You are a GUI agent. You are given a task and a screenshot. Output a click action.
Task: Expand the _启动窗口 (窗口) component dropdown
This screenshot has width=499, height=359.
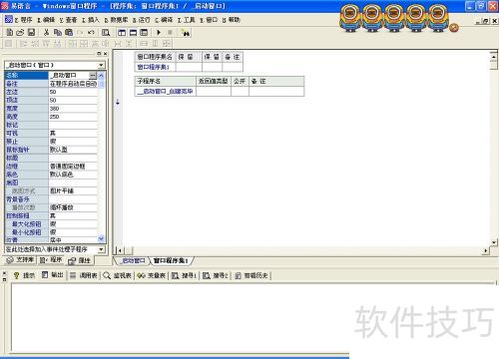[101, 65]
